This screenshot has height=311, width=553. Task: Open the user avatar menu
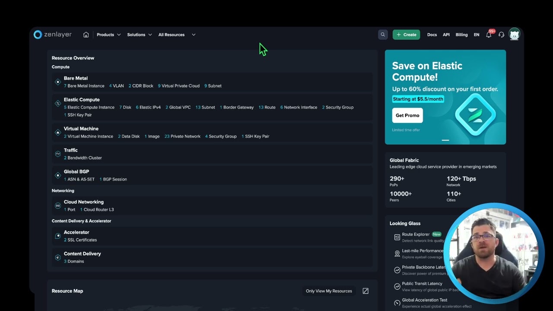[514, 35]
